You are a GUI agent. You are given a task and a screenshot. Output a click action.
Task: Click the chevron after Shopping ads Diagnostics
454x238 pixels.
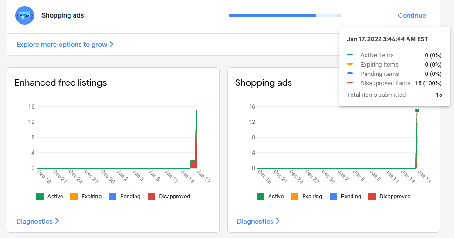pyautogui.click(x=278, y=221)
